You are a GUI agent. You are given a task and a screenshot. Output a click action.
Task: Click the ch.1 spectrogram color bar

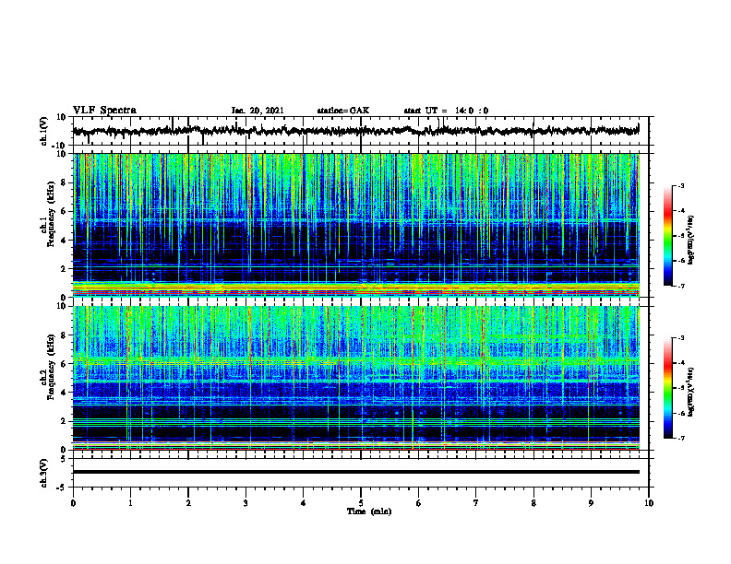(x=668, y=236)
